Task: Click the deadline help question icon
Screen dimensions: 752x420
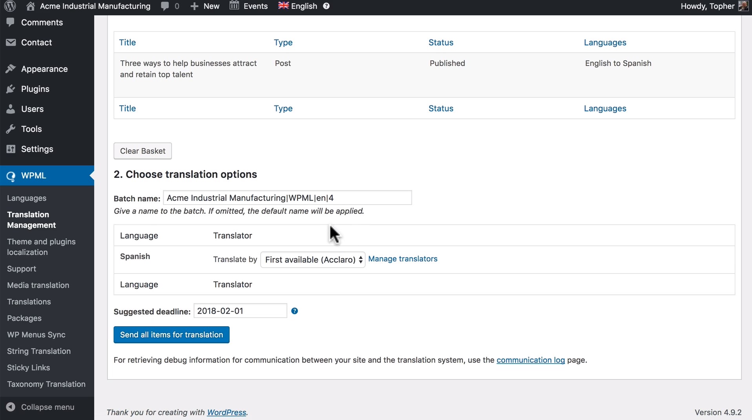Action: [295, 311]
